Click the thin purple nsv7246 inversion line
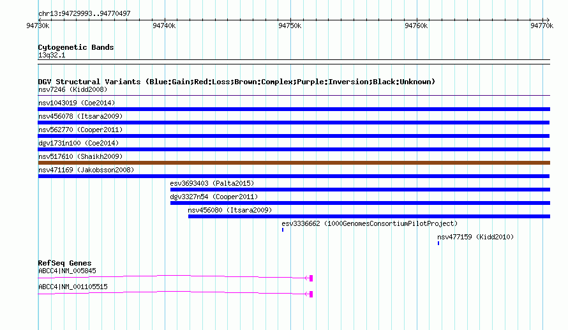The width and height of the screenshot is (568, 330). click(x=294, y=96)
